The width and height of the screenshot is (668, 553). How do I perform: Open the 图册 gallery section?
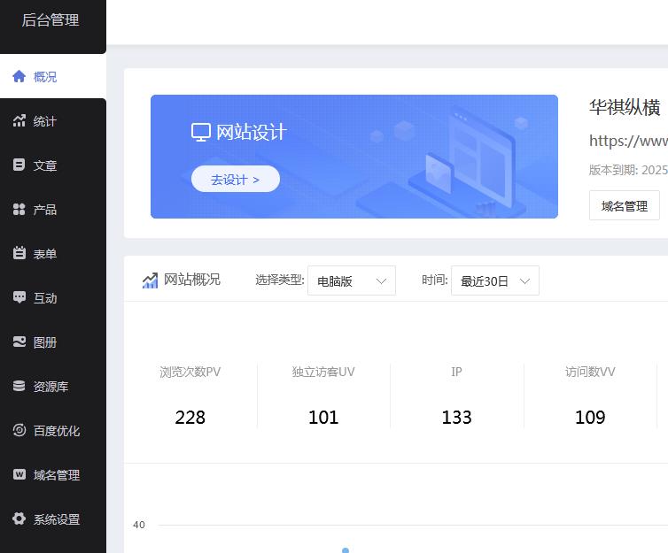tap(53, 342)
